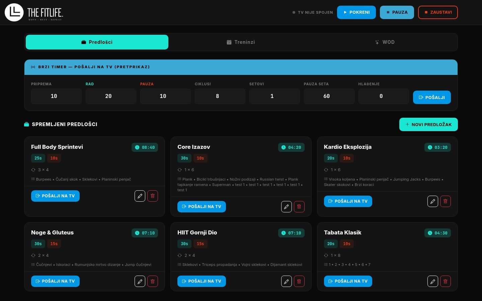Viewport: 482px width, 301px height.
Task: Edit the Full Body Sprintevi preset
Action: [x=140, y=196]
